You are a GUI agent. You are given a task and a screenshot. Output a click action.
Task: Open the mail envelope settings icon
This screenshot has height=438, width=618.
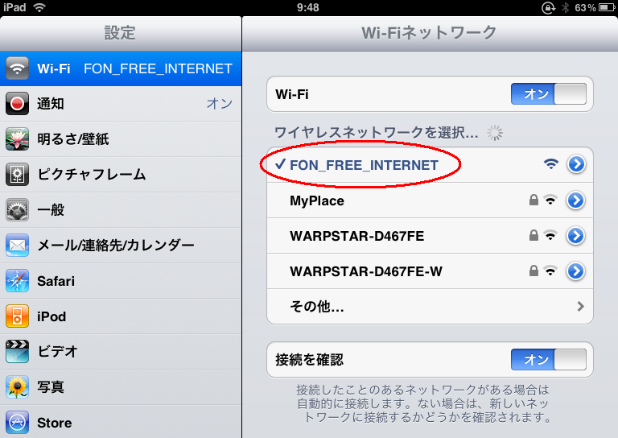tap(17, 246)
